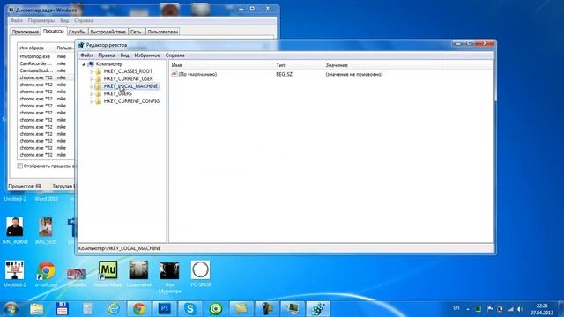Switch to Registry Editor cubes icon on taskbar
564x317 pixels.
318,309
